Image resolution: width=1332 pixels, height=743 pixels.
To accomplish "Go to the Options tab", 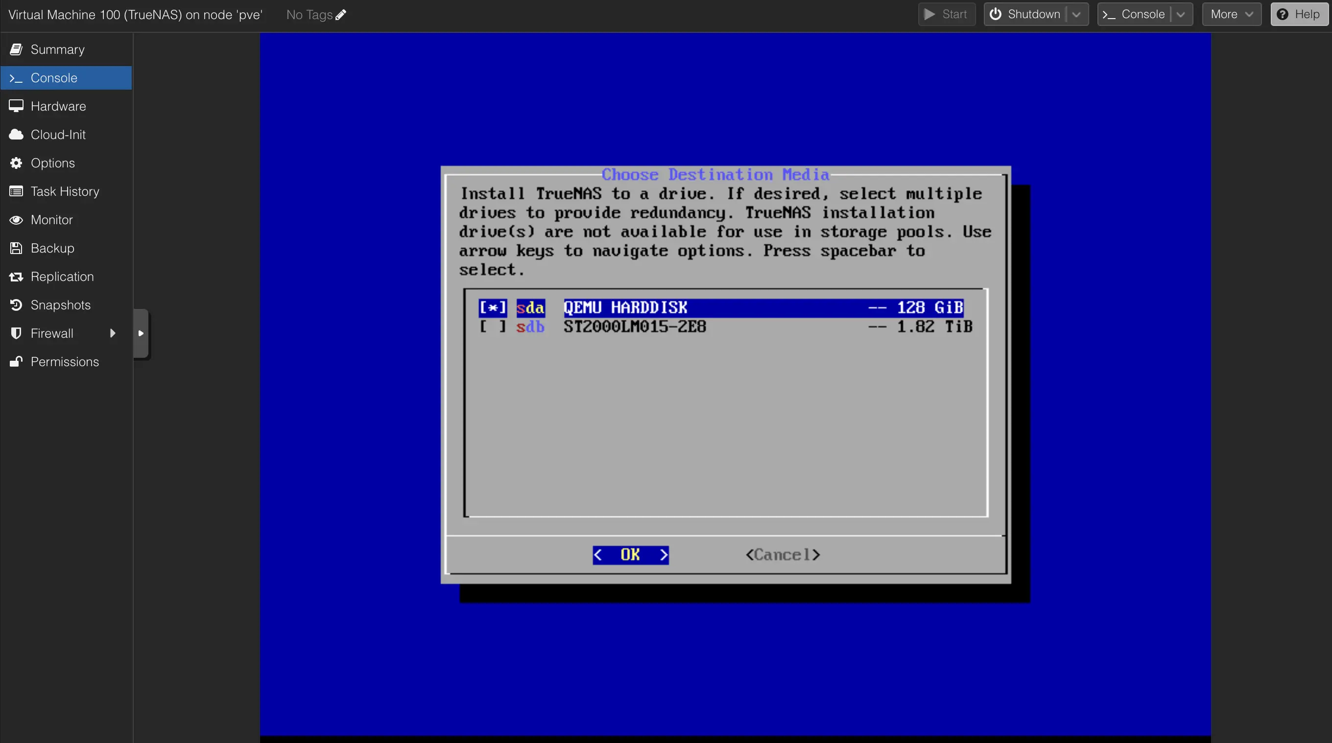I will [66, 163].
